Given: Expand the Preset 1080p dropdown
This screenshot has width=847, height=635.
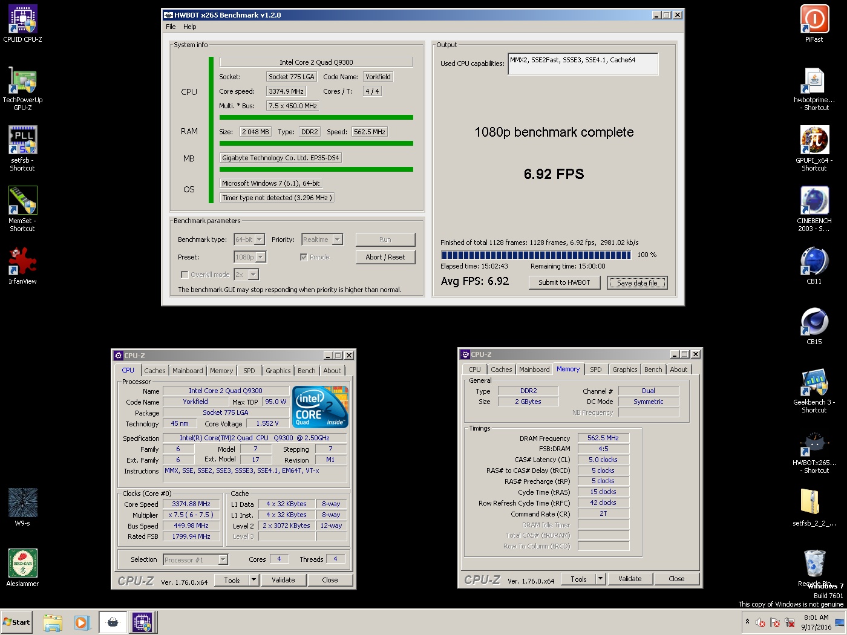Looking at the screenshot, I should [260, 257].
